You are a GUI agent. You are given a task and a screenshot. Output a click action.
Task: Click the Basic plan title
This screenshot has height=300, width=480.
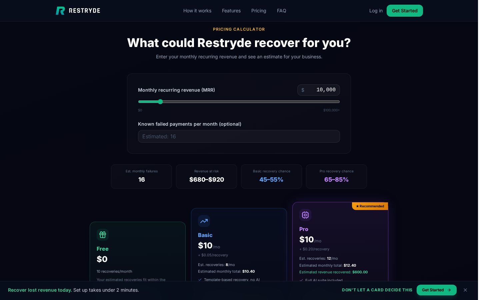pyautogui.click(x=205, y=235)
